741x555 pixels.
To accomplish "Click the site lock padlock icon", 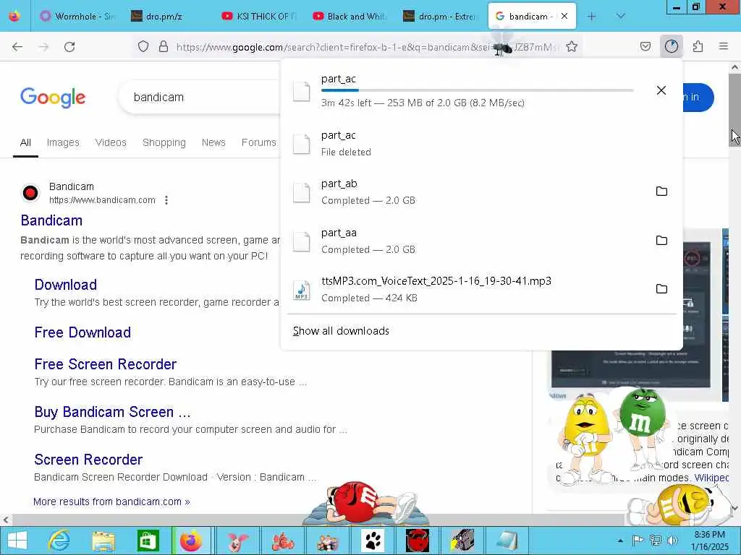I will pyautogui.click(x=164, y=46).
